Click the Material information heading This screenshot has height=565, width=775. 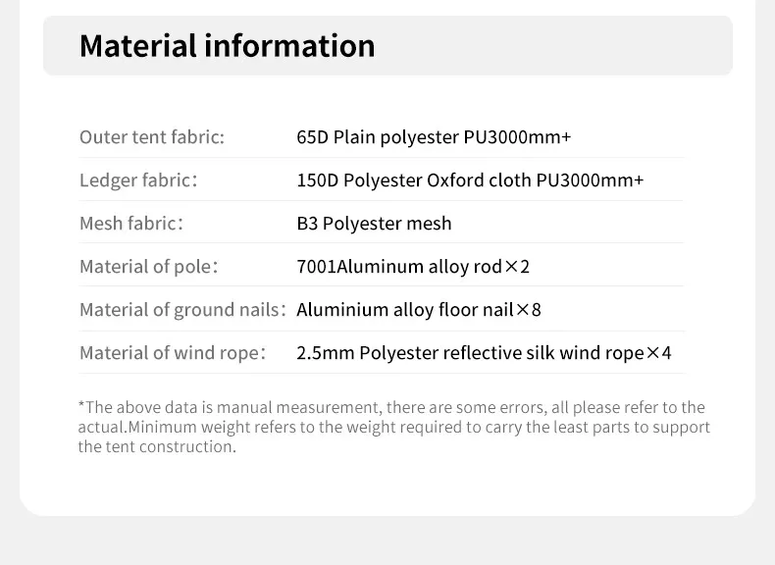[x=227, y=45]
